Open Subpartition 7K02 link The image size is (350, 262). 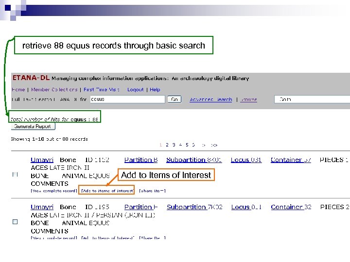(x=194, y=207)
